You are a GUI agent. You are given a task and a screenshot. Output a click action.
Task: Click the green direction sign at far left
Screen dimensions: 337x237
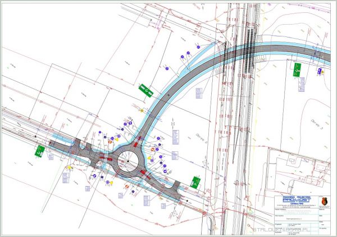tap(40, 150)
